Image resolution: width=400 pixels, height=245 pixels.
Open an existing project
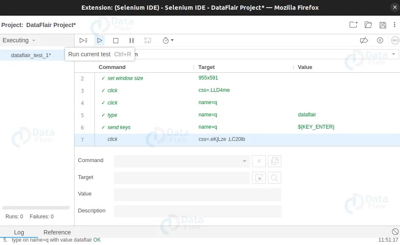(368, 25)
